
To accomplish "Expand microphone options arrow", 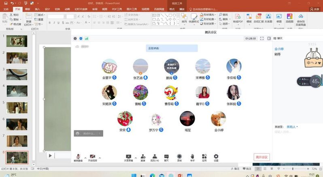I will [x=85, y=158].
